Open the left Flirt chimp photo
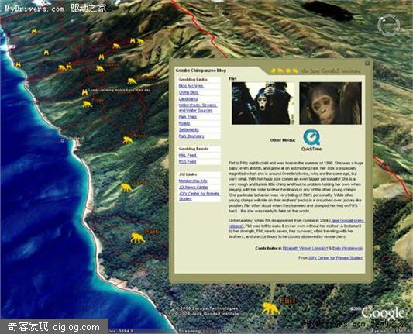The width and height of the screenshot is (413, 334). point(263,103)
